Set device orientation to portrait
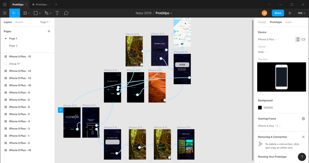The width and height of the screenshot is (309, 163). click(x=298, y=39)
